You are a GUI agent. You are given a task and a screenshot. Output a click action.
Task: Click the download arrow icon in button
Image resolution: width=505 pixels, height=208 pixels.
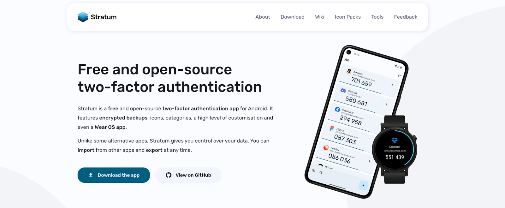coord(91,175)
